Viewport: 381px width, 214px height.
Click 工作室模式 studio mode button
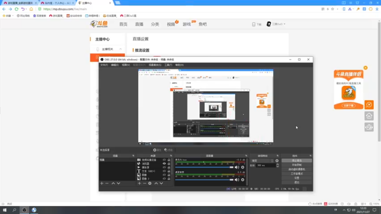297,174
